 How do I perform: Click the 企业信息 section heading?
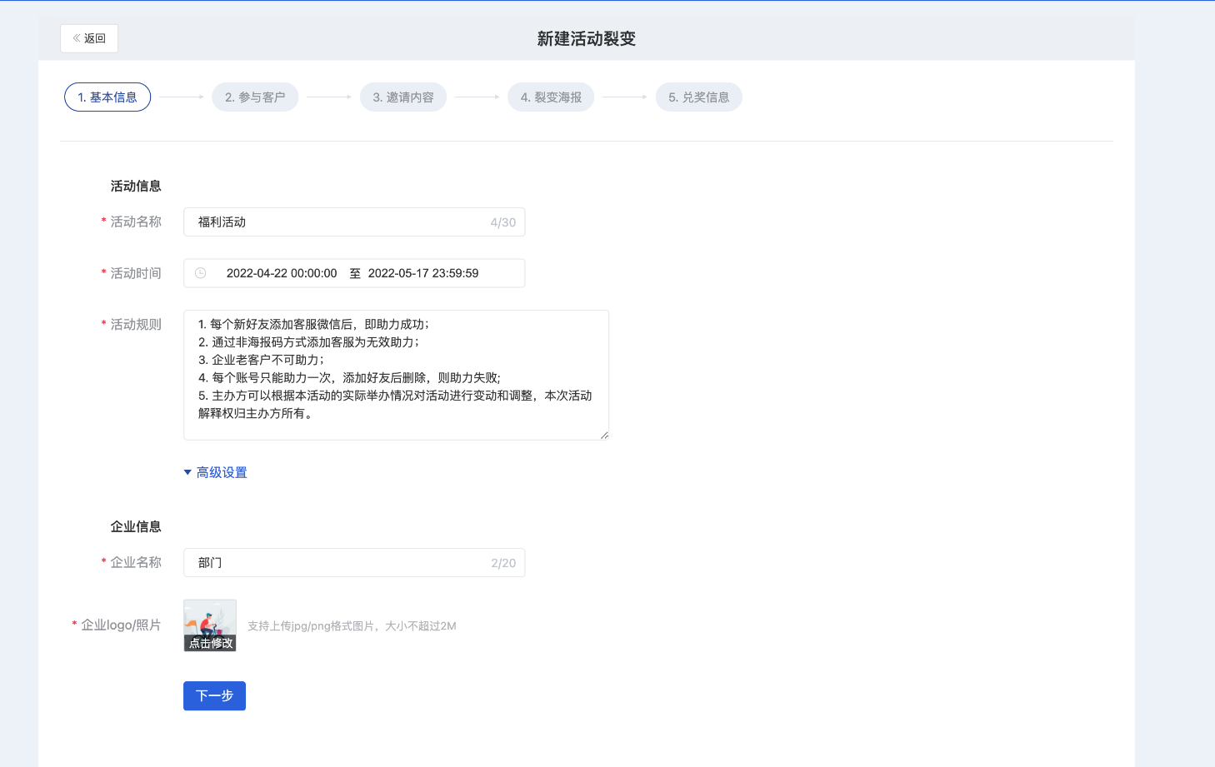(136, 526)
